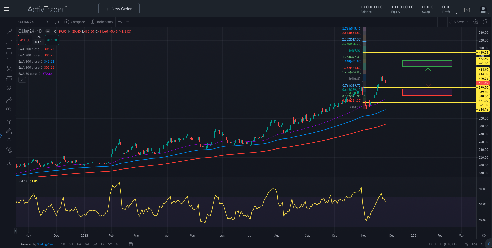
Task: Open the Indicators dialog
Action: (102, 22)
